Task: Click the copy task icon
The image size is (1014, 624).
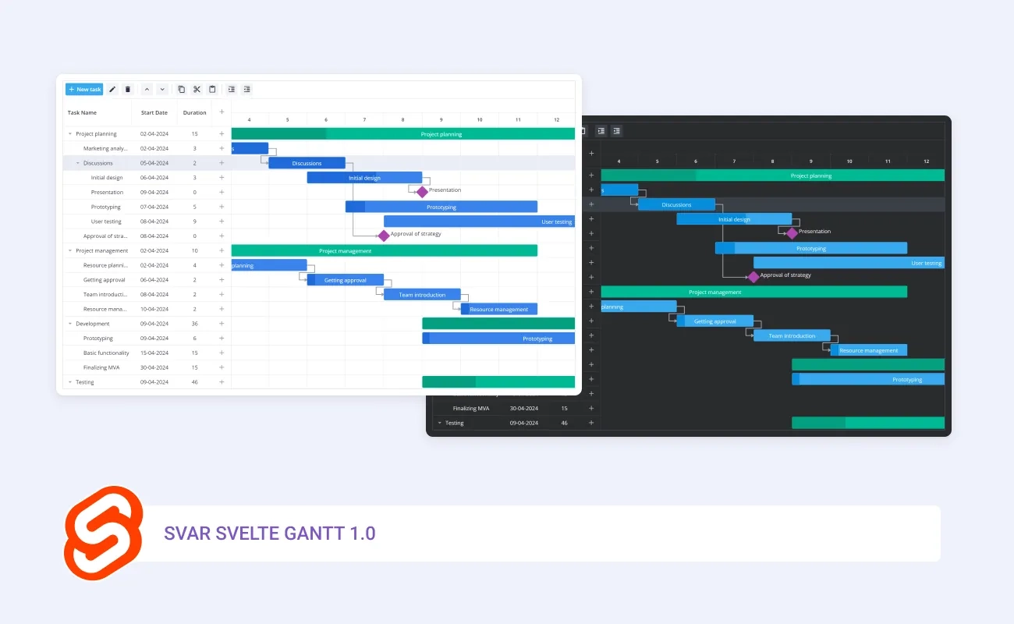Action: [182, 90]
